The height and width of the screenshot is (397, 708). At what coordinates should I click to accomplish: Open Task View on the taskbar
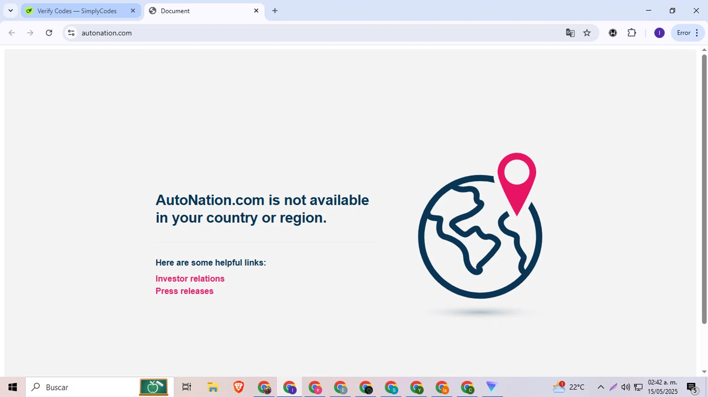(x=186, y=387)
